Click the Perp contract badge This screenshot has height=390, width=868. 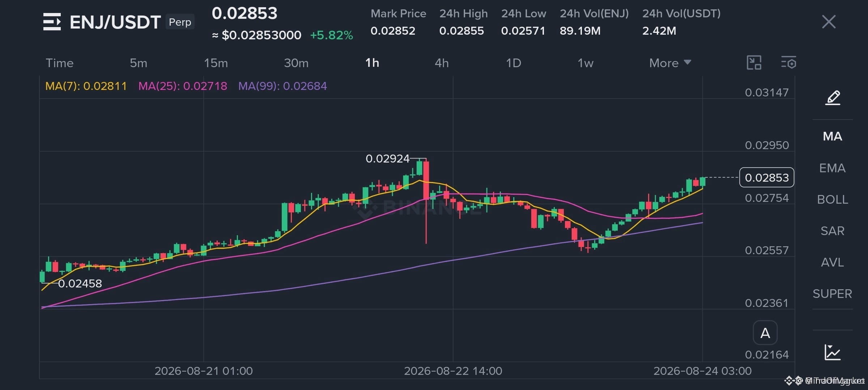pyautogui.click(x=180, y=22)
